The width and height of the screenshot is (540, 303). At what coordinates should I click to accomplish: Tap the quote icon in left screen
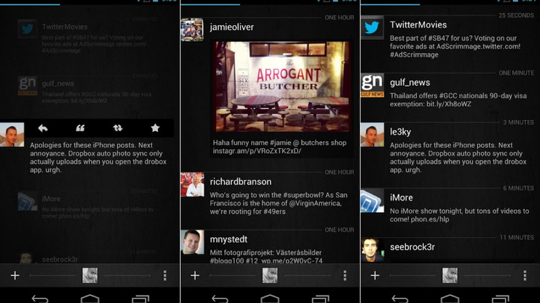[x=80, y=128]
